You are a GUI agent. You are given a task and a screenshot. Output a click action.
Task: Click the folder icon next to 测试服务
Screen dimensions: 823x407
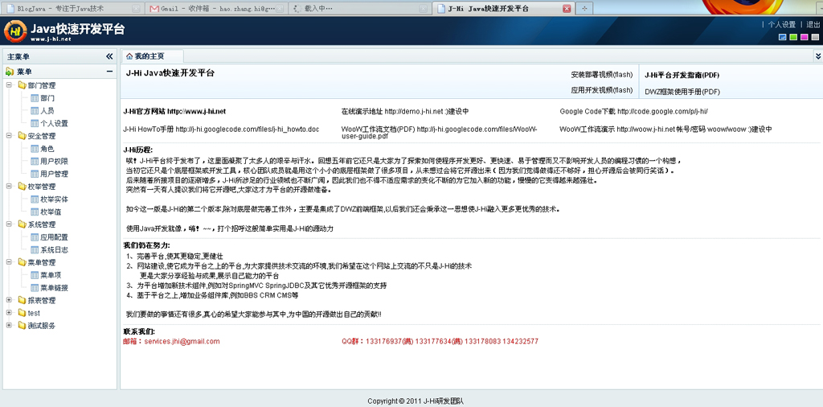pos(22,326)
